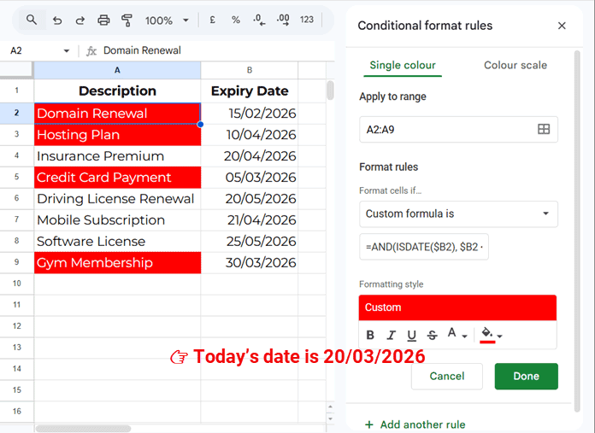
Task: Toggle strikethrough in formatting style
Action: coord(432,335)
